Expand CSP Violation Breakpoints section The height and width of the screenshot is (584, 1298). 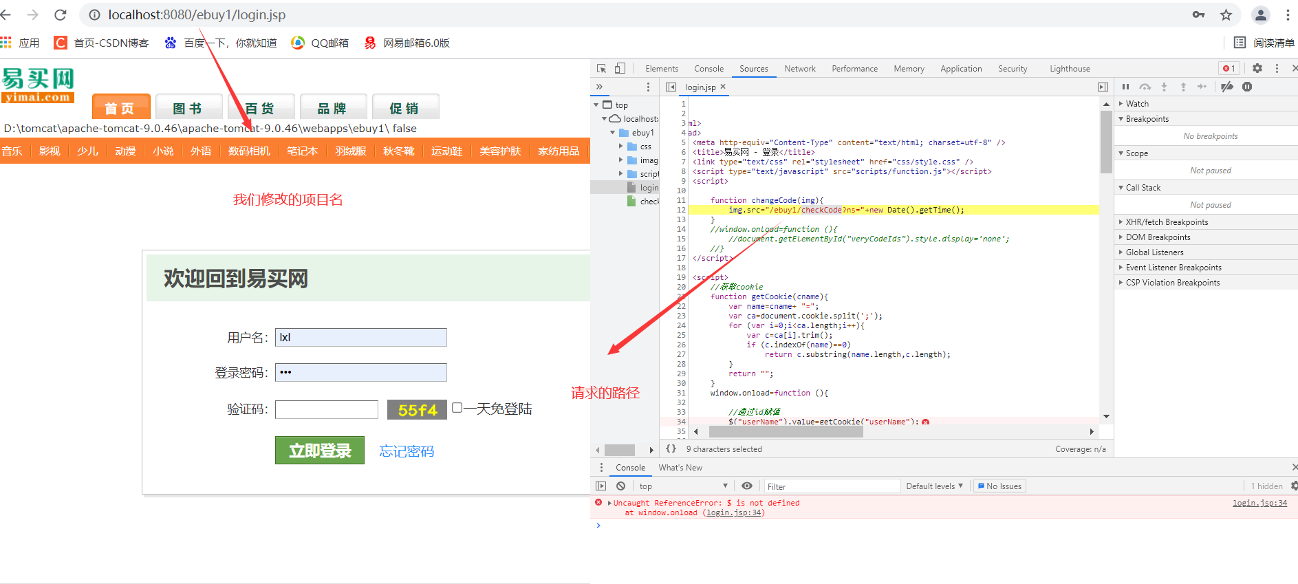[1206, 283]
